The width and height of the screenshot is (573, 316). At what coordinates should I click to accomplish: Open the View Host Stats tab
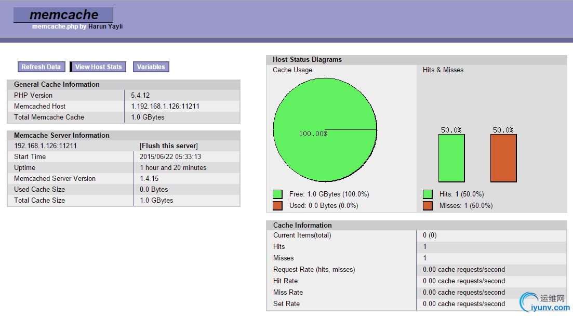click(x=98, y=67)
